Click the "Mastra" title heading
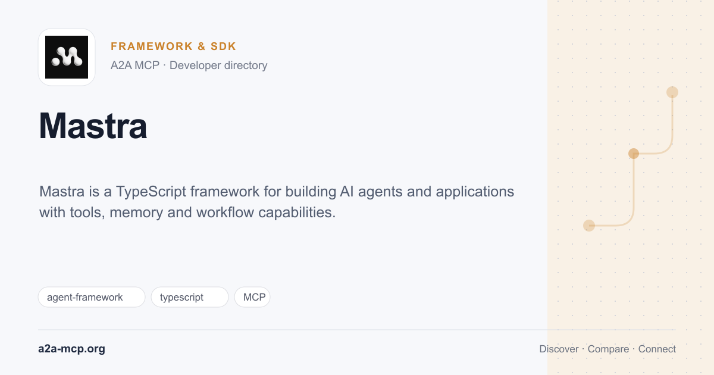The width and height of the screenshot is (714, 375). [x=93, y=126]
